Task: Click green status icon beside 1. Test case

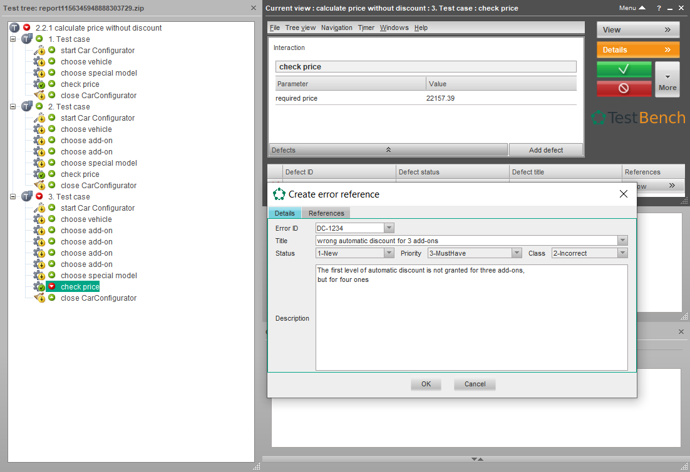Action: coord(39,39)
